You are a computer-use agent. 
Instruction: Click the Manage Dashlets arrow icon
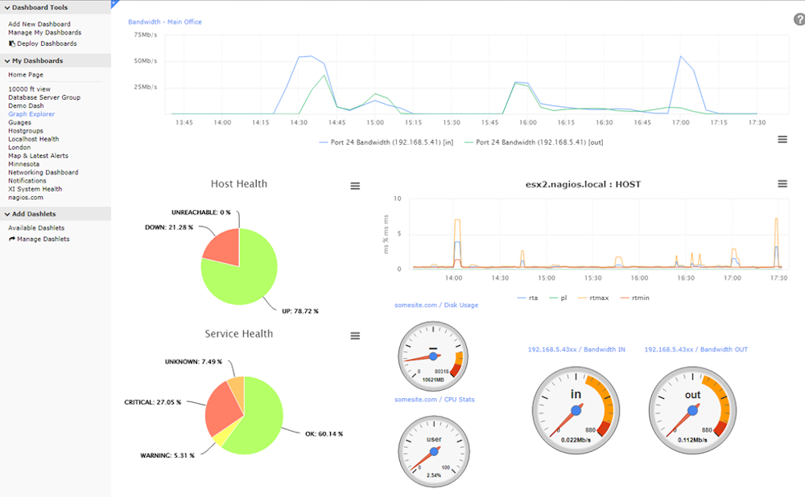12,239
